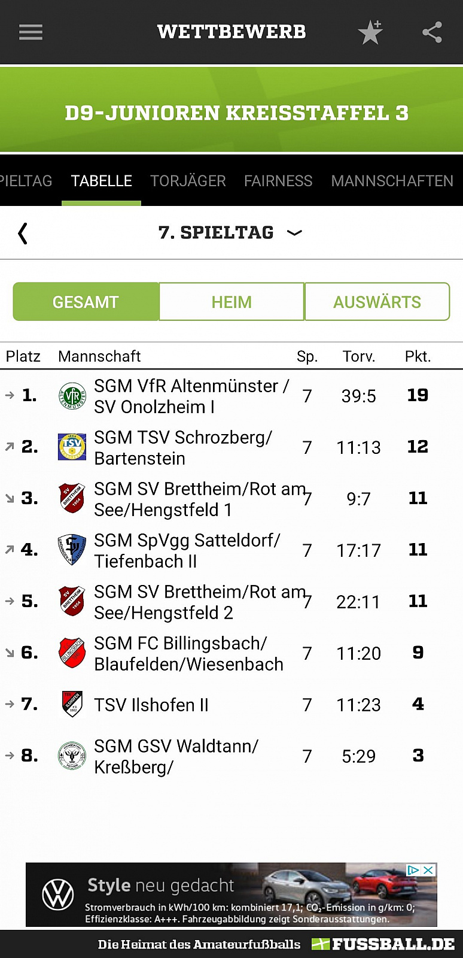The height and width of the screenshot is (958, 463).
Task: Switch to Auswärts table view
Action: [x=377, y=302]
